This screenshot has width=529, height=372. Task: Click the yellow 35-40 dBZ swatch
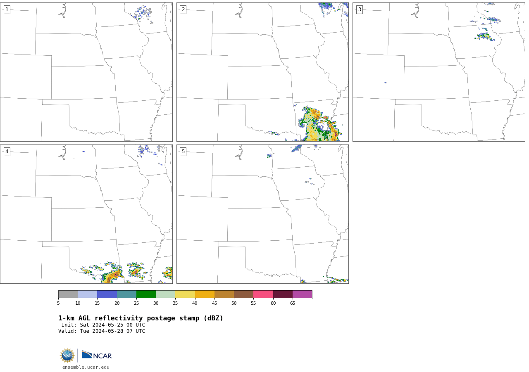tap(185, 294)
